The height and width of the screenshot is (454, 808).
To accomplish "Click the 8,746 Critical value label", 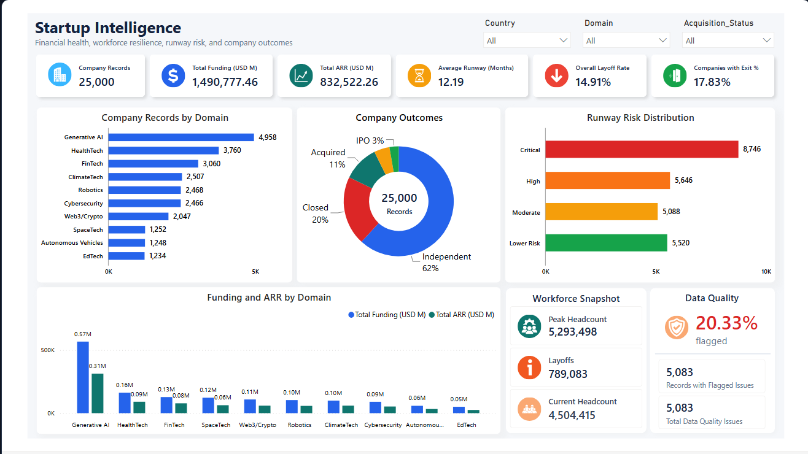I will [x=752, y=149].
